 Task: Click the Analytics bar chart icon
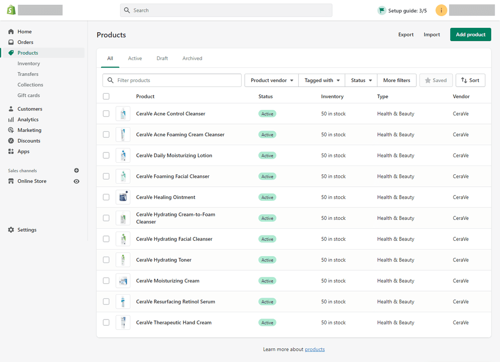[x=11, y=120]
